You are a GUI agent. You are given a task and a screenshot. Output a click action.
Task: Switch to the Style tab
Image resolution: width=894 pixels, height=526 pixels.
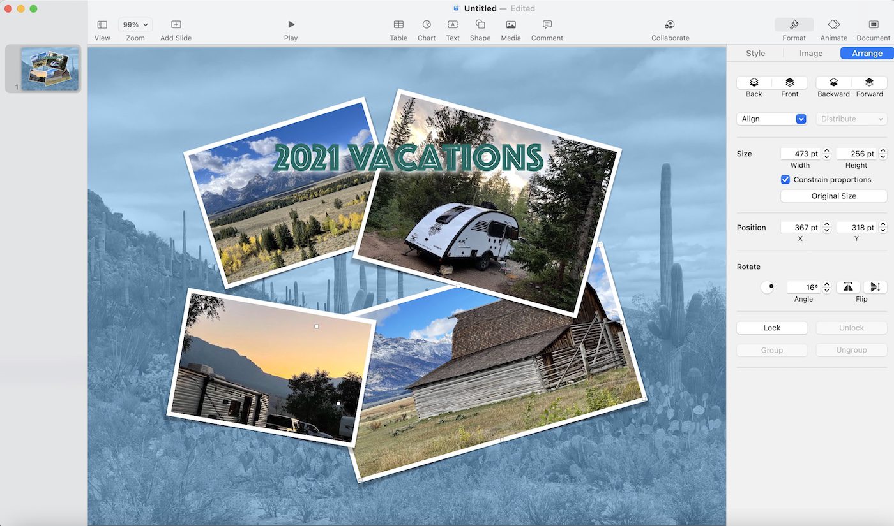[755, 54]
